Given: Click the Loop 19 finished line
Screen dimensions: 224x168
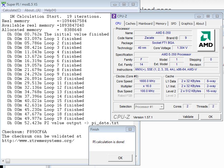Looking at the screenshot, I should 45,118.
